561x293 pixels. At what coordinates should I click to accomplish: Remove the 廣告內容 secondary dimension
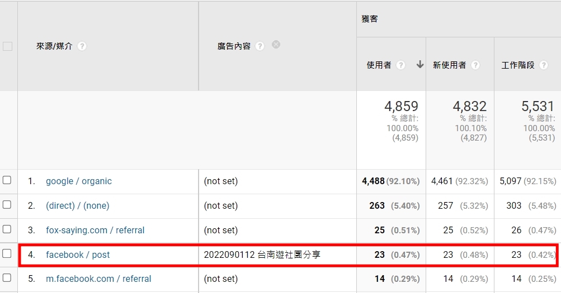[x=276, y=45]
